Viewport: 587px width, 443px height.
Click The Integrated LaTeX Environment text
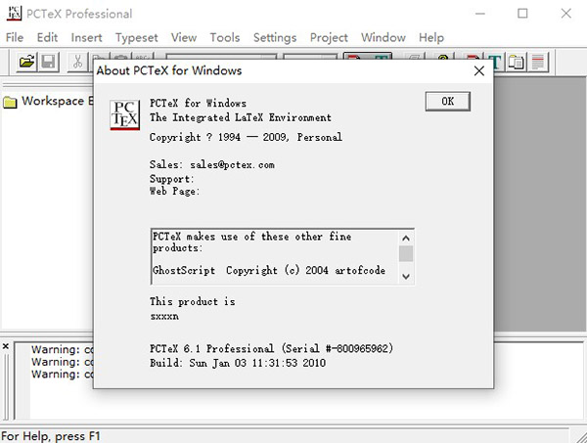[241, 117]
